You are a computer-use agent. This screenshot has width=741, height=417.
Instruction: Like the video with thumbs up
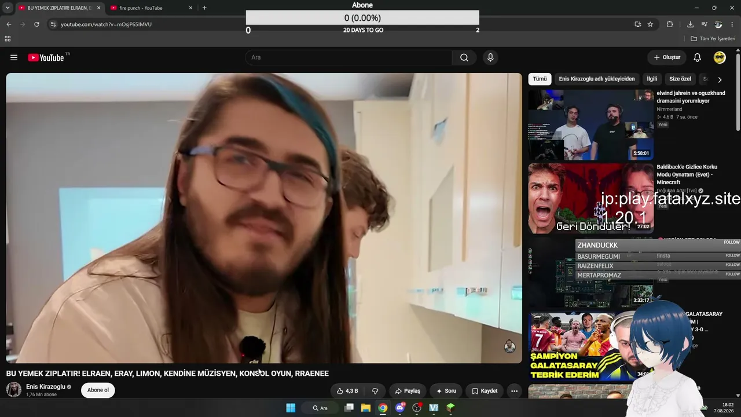(347, 391)
